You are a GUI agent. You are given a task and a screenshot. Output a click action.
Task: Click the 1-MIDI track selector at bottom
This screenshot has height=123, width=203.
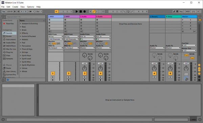(193, 120)
